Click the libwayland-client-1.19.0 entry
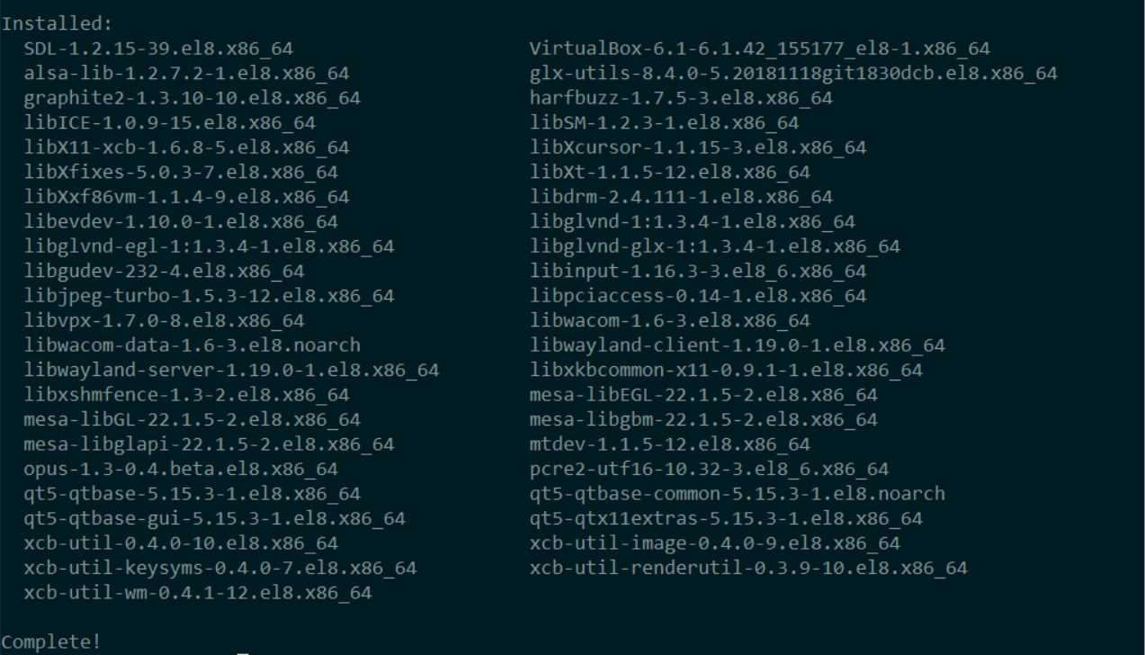The image size is (1145, 655). pos(737,345)
